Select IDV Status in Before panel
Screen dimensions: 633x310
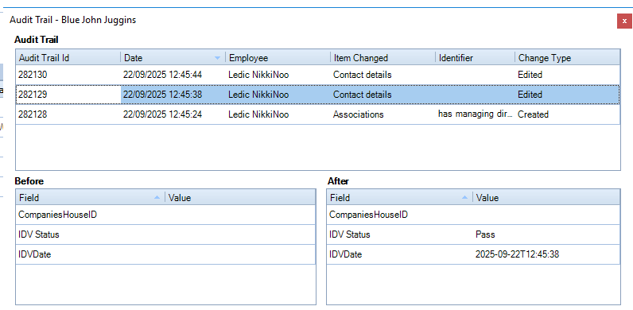(166, 234)
